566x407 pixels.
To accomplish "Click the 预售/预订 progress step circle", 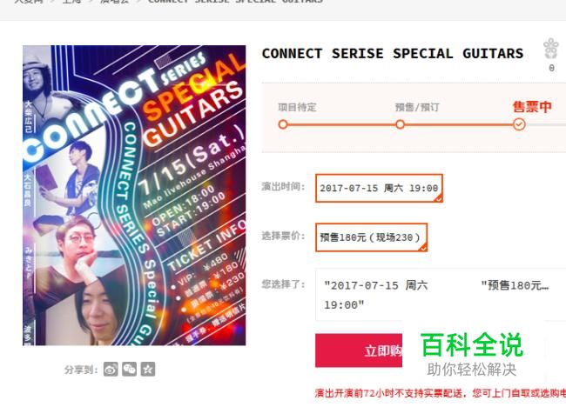I will (400, 124).
